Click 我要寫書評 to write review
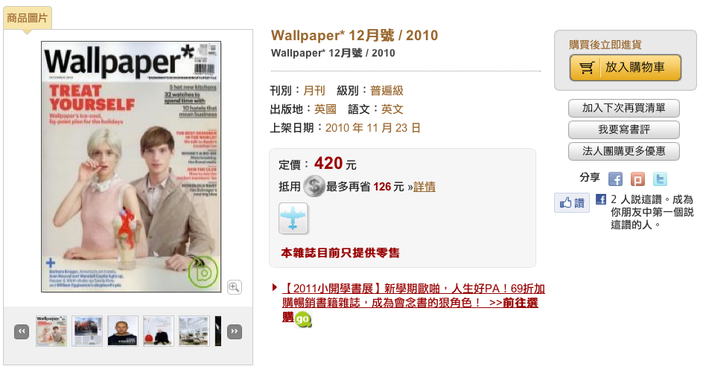Viewport: 703px width, 375px height. pos(623,129)
